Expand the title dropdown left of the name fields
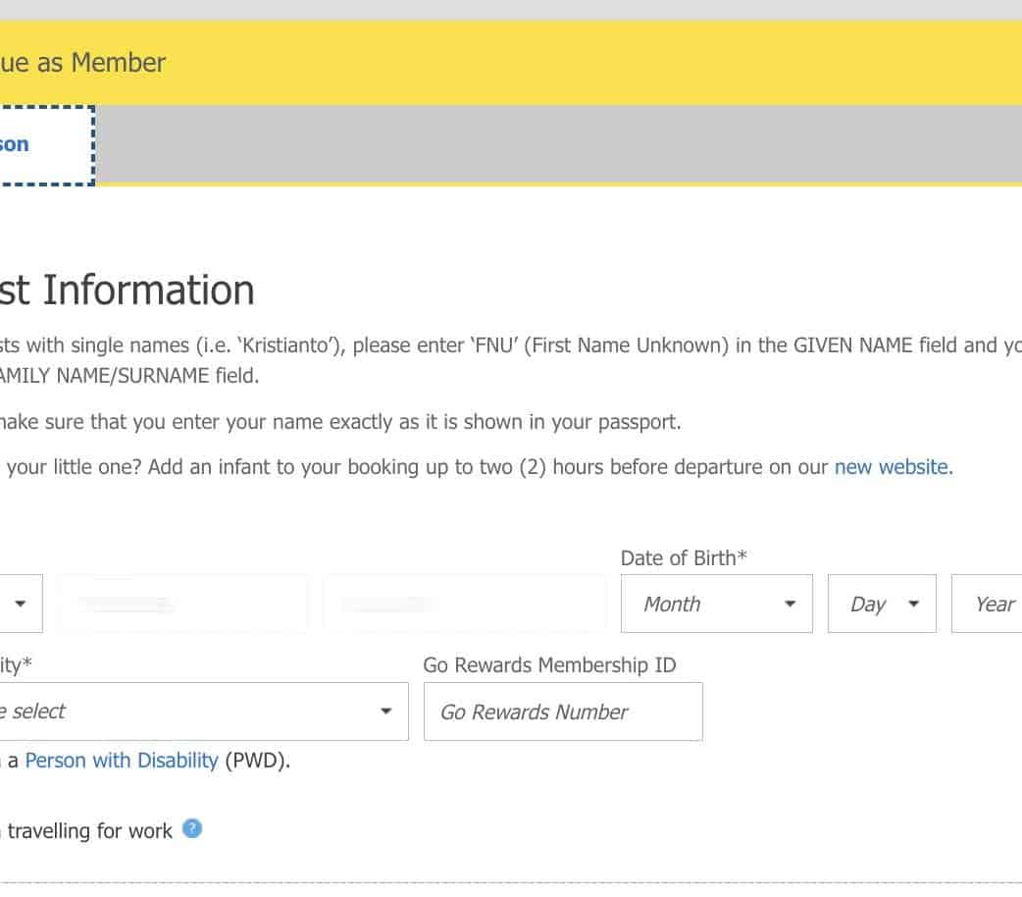This screenshot has width=1022, height=897. point(20,604)
